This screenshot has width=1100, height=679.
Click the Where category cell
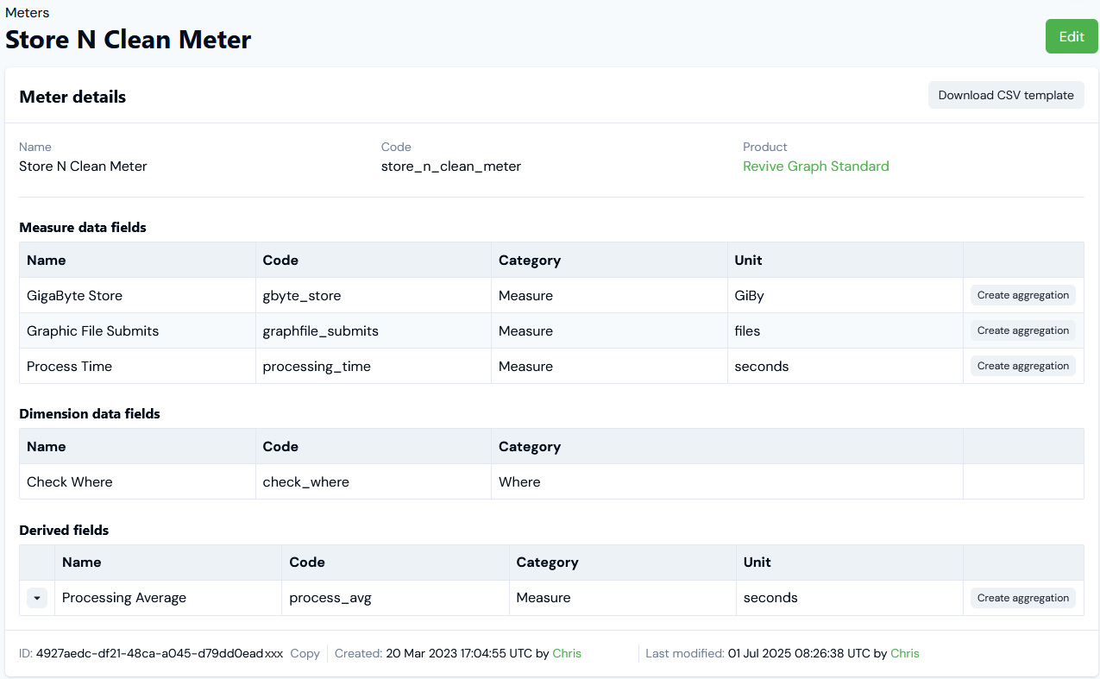727,481
